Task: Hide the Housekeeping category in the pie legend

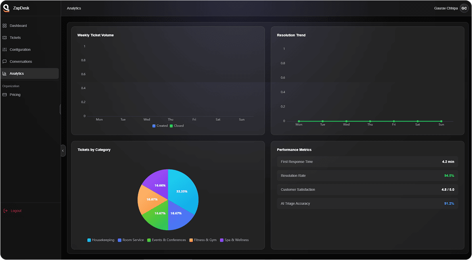Action: pyautogui.click(x=101, y=240)
